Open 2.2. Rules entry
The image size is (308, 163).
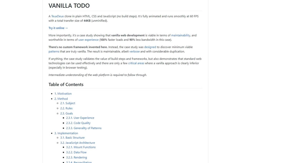click(66, 108)
